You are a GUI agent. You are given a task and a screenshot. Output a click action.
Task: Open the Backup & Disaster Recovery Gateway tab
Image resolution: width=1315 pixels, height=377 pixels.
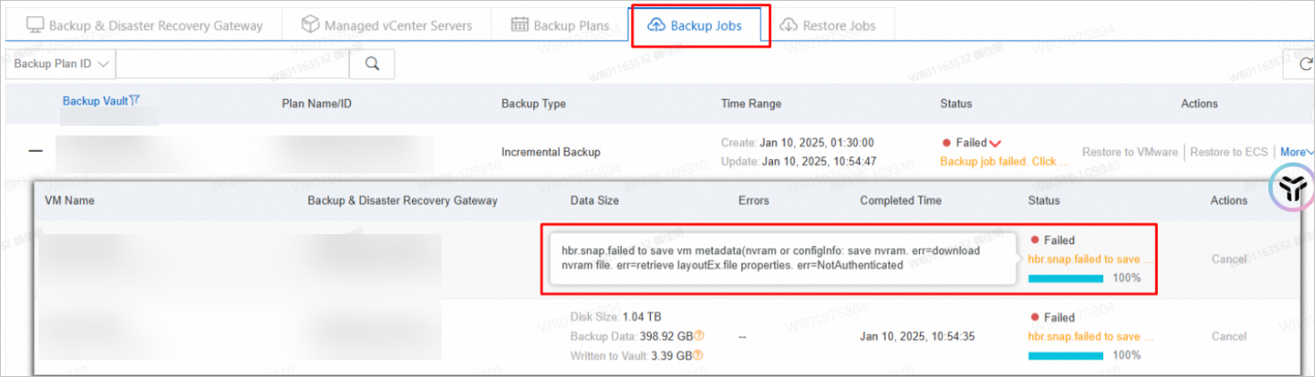[144, 25]
